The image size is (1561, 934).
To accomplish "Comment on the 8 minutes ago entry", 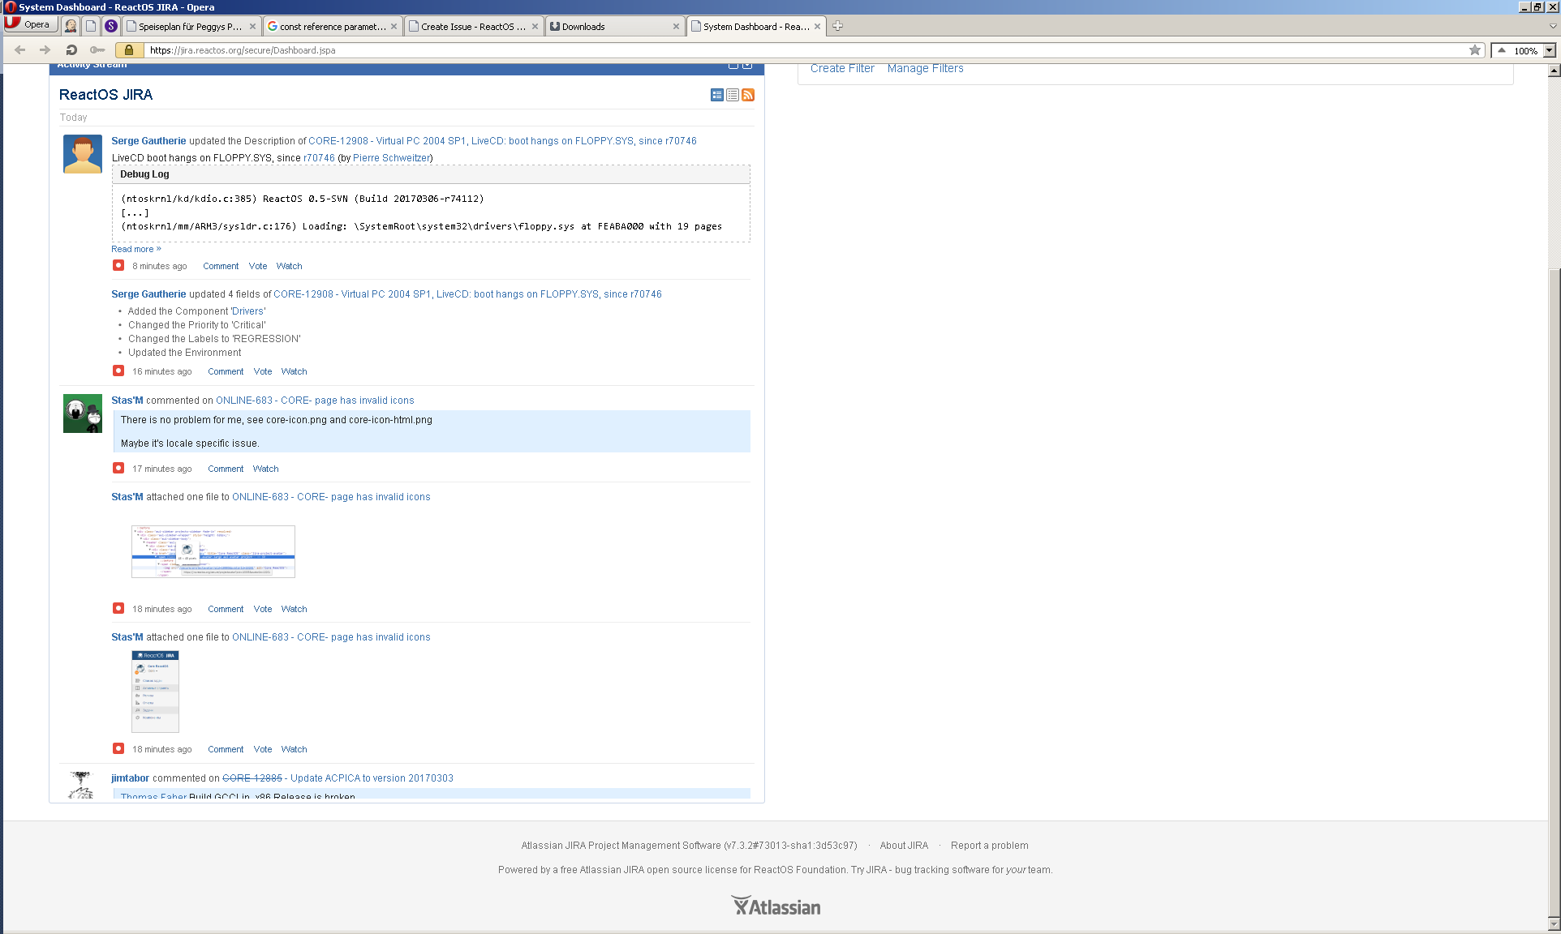I will pos(221,266).
